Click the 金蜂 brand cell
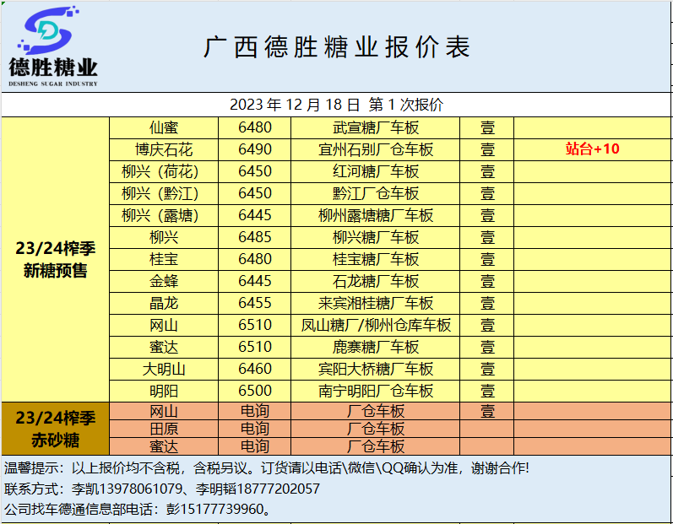This screenshot has height=524, width=673. [163, 282]
